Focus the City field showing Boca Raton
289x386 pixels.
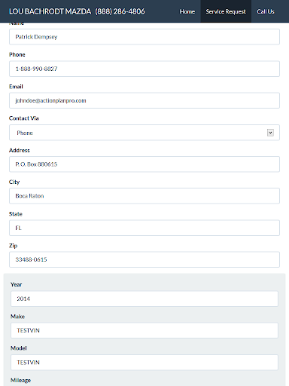click(144, 196)
